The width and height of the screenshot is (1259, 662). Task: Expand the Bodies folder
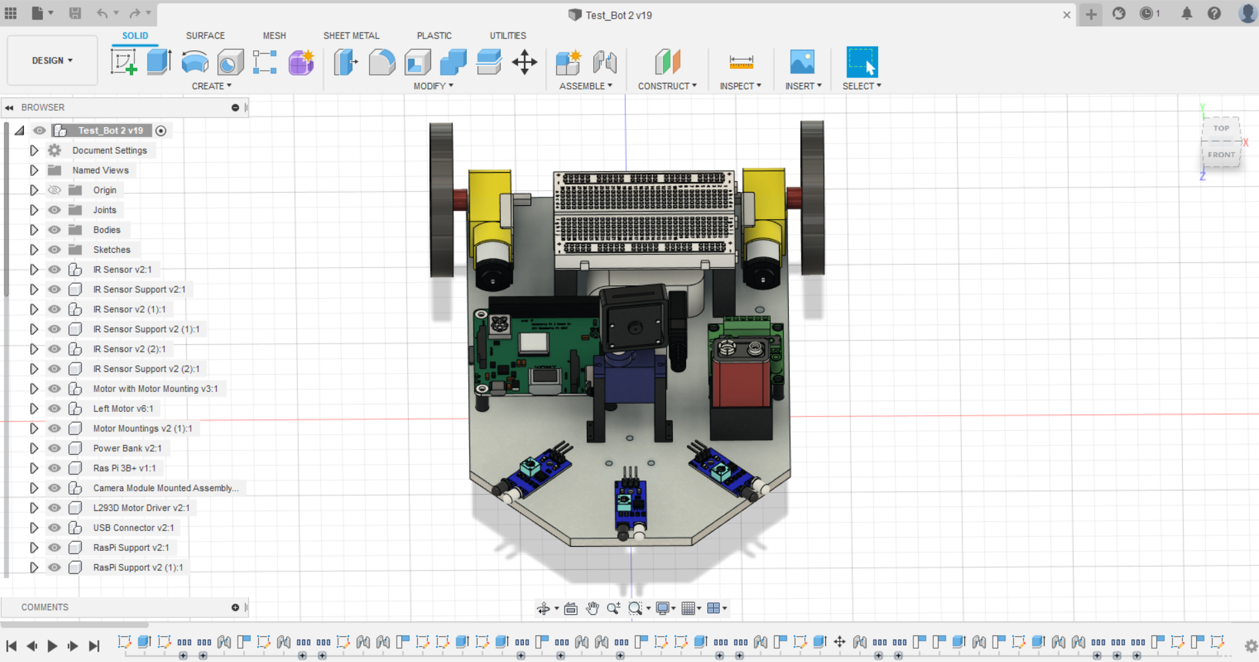click(34, 230)
